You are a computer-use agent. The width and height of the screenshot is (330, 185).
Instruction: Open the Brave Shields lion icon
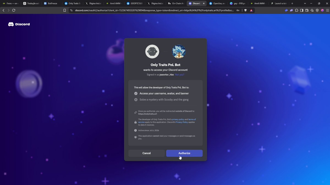(246, 10)
